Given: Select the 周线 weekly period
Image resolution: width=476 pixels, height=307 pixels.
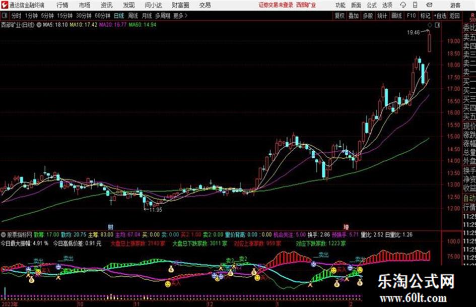Looking at the screenshot, I should tap(133, 16).
